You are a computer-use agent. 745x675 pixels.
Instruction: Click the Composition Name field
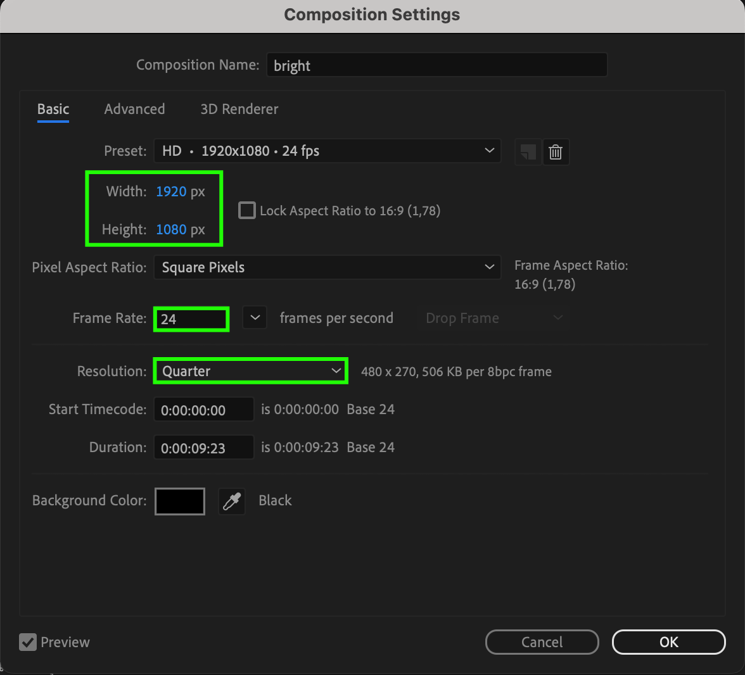[x=436, y=65]
